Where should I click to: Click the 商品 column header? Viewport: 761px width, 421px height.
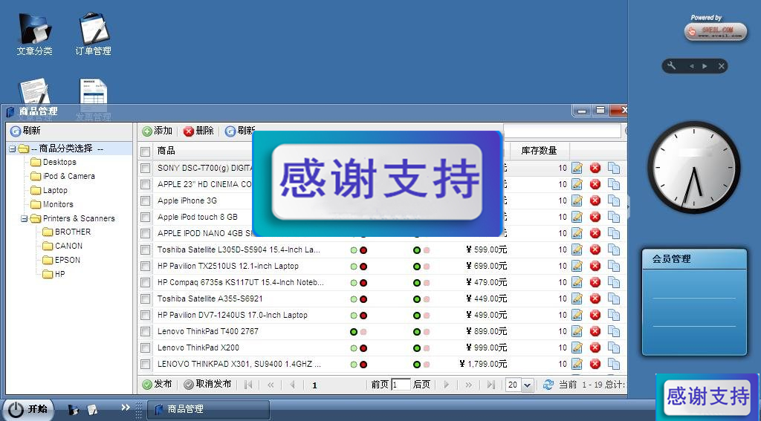coord(166,151)
